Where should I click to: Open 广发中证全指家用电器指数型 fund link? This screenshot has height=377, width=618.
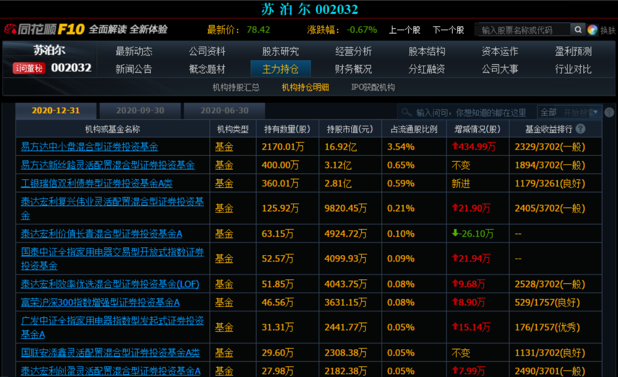112,327
